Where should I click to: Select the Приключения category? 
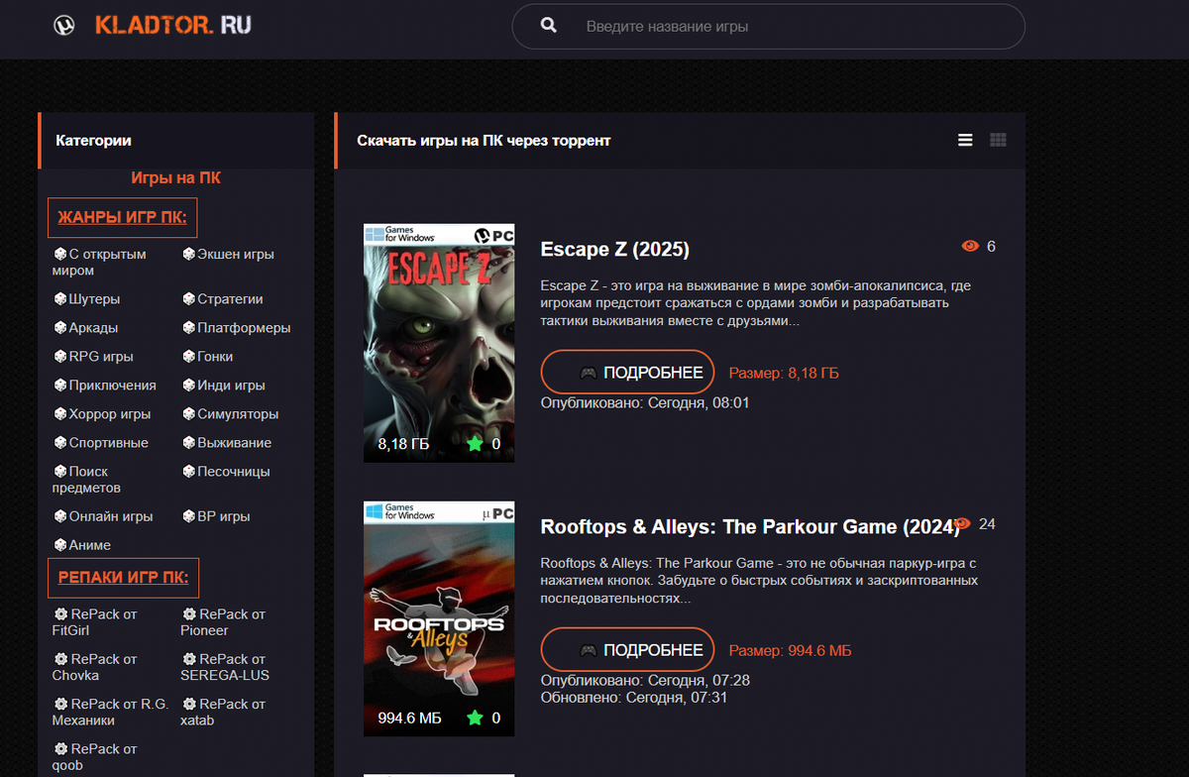coord(105,386)
